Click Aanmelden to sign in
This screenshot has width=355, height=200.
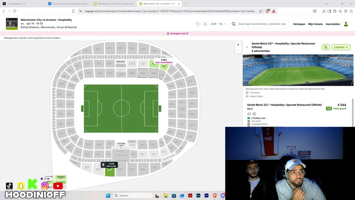333,24
